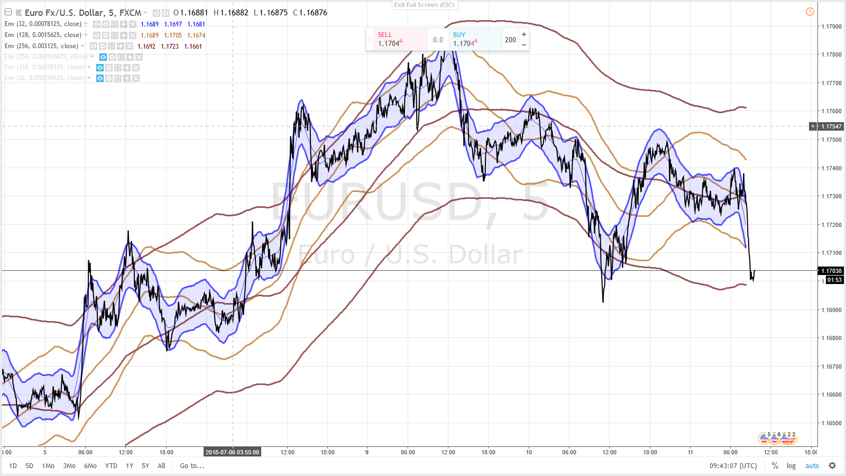
Task: Hide the Env (128, 0.0015625, close) indicator
Action: tap(97, 35)
